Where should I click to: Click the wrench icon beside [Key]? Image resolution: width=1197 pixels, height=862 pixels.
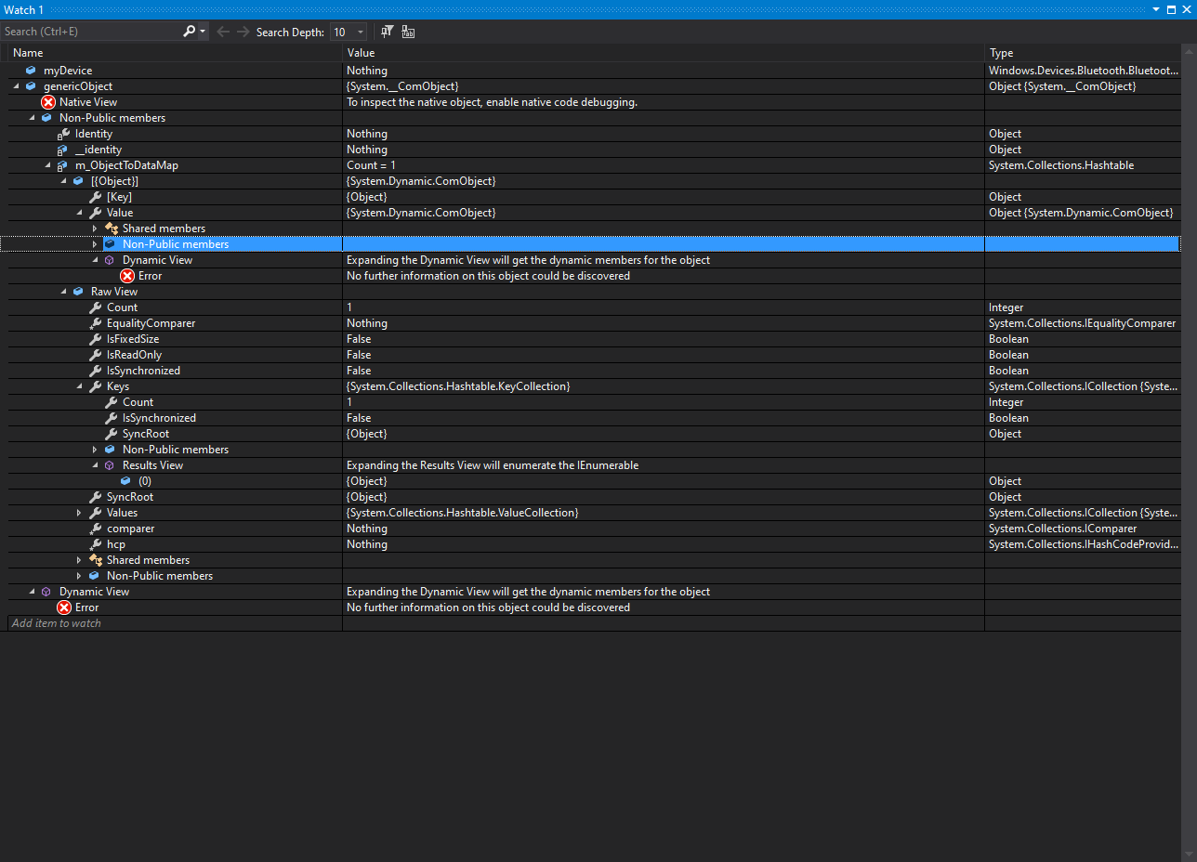click(x=95, y=197)
